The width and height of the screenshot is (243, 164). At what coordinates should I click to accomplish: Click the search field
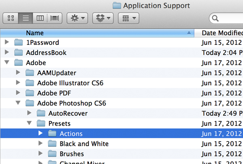click(226, 18)
